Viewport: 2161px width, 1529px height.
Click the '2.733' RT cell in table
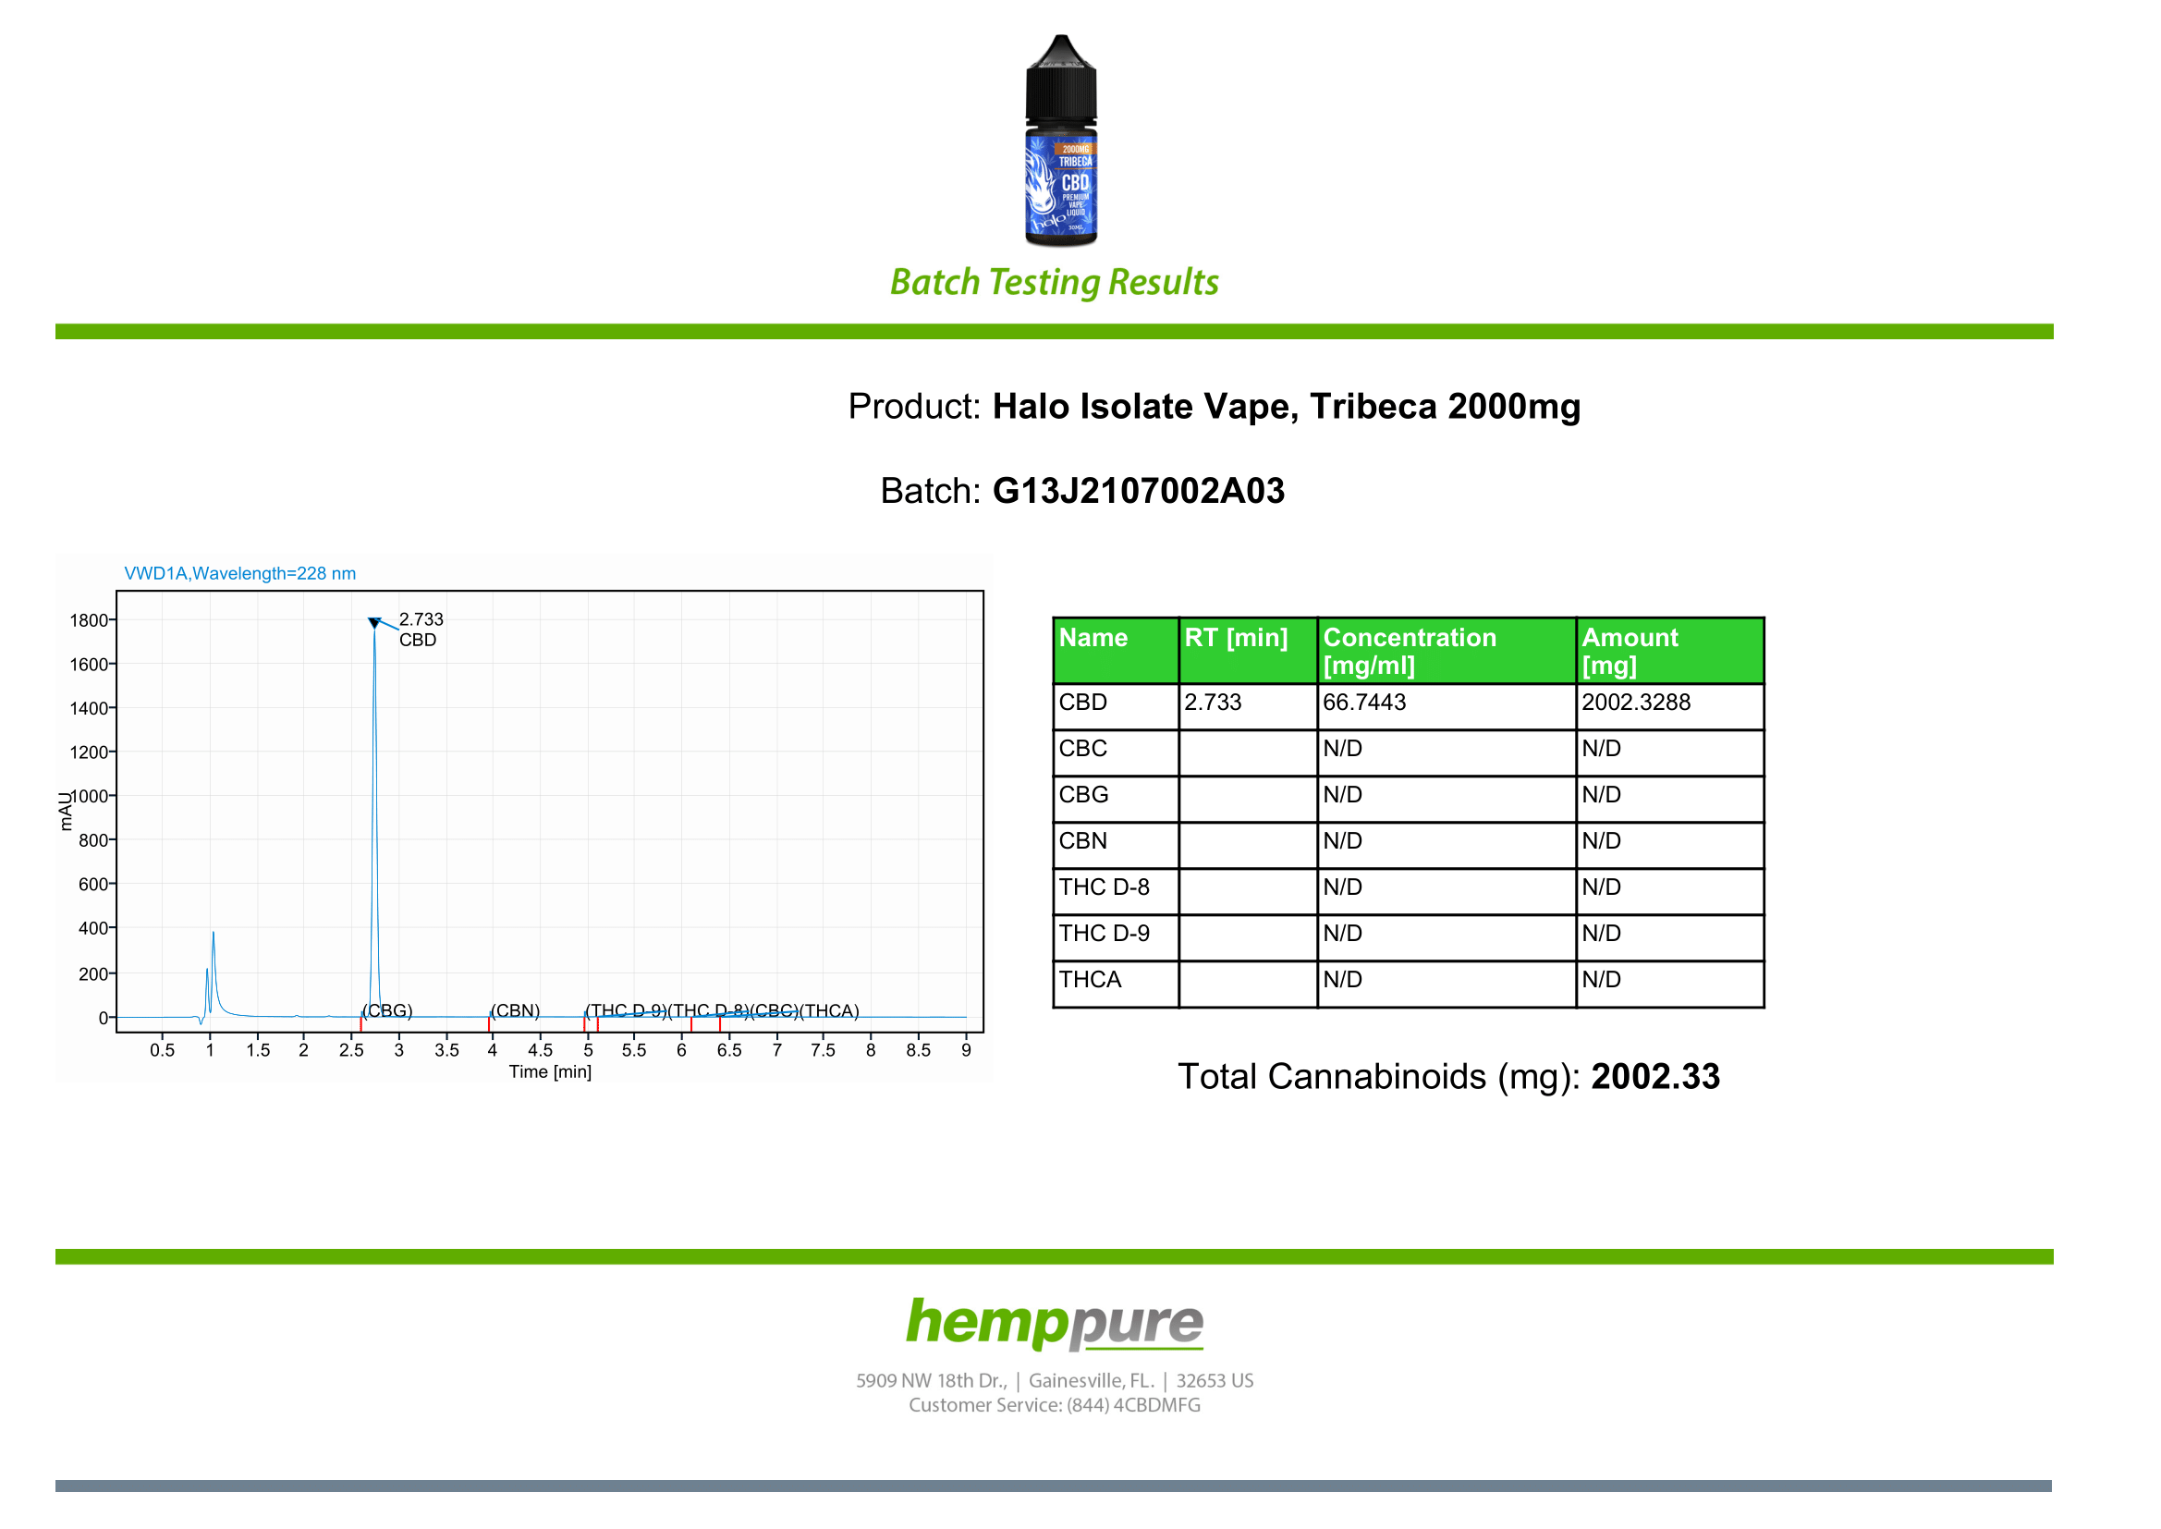tap(1248, 706)
